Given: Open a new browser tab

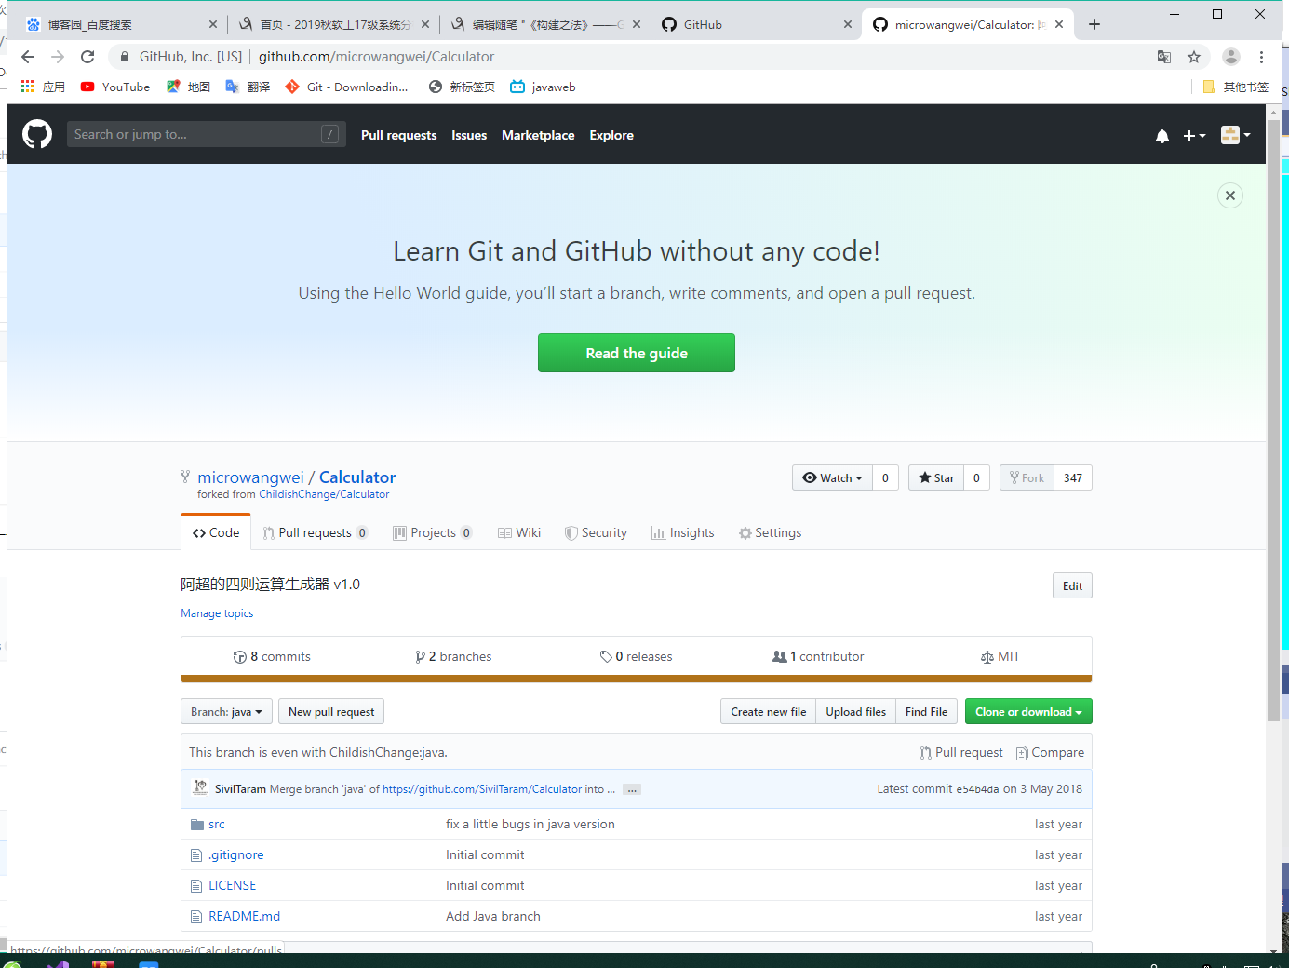Looking at the screenshot, I should pos(1094,24).
